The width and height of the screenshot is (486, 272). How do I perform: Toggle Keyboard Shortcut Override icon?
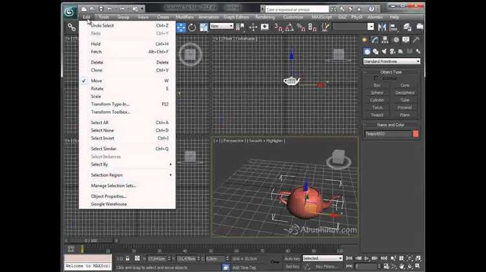(264, 28)
